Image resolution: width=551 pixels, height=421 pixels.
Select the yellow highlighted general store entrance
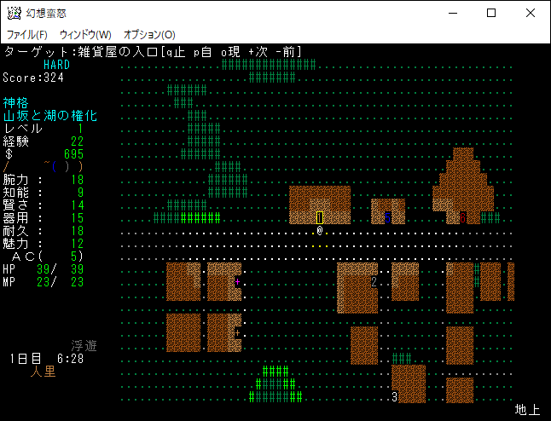320,217
